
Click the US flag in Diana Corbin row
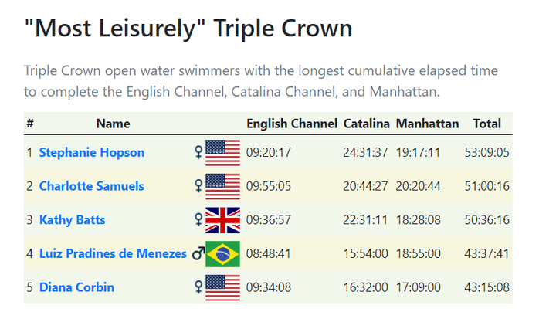pyautogui.click(x=222, y=287)
